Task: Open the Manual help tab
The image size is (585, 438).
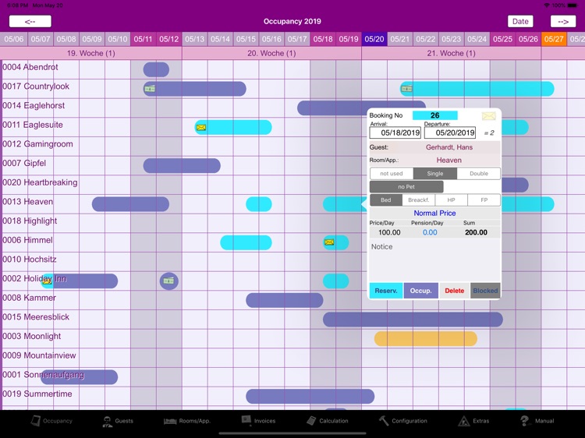Action: click(x=537, y=421)
